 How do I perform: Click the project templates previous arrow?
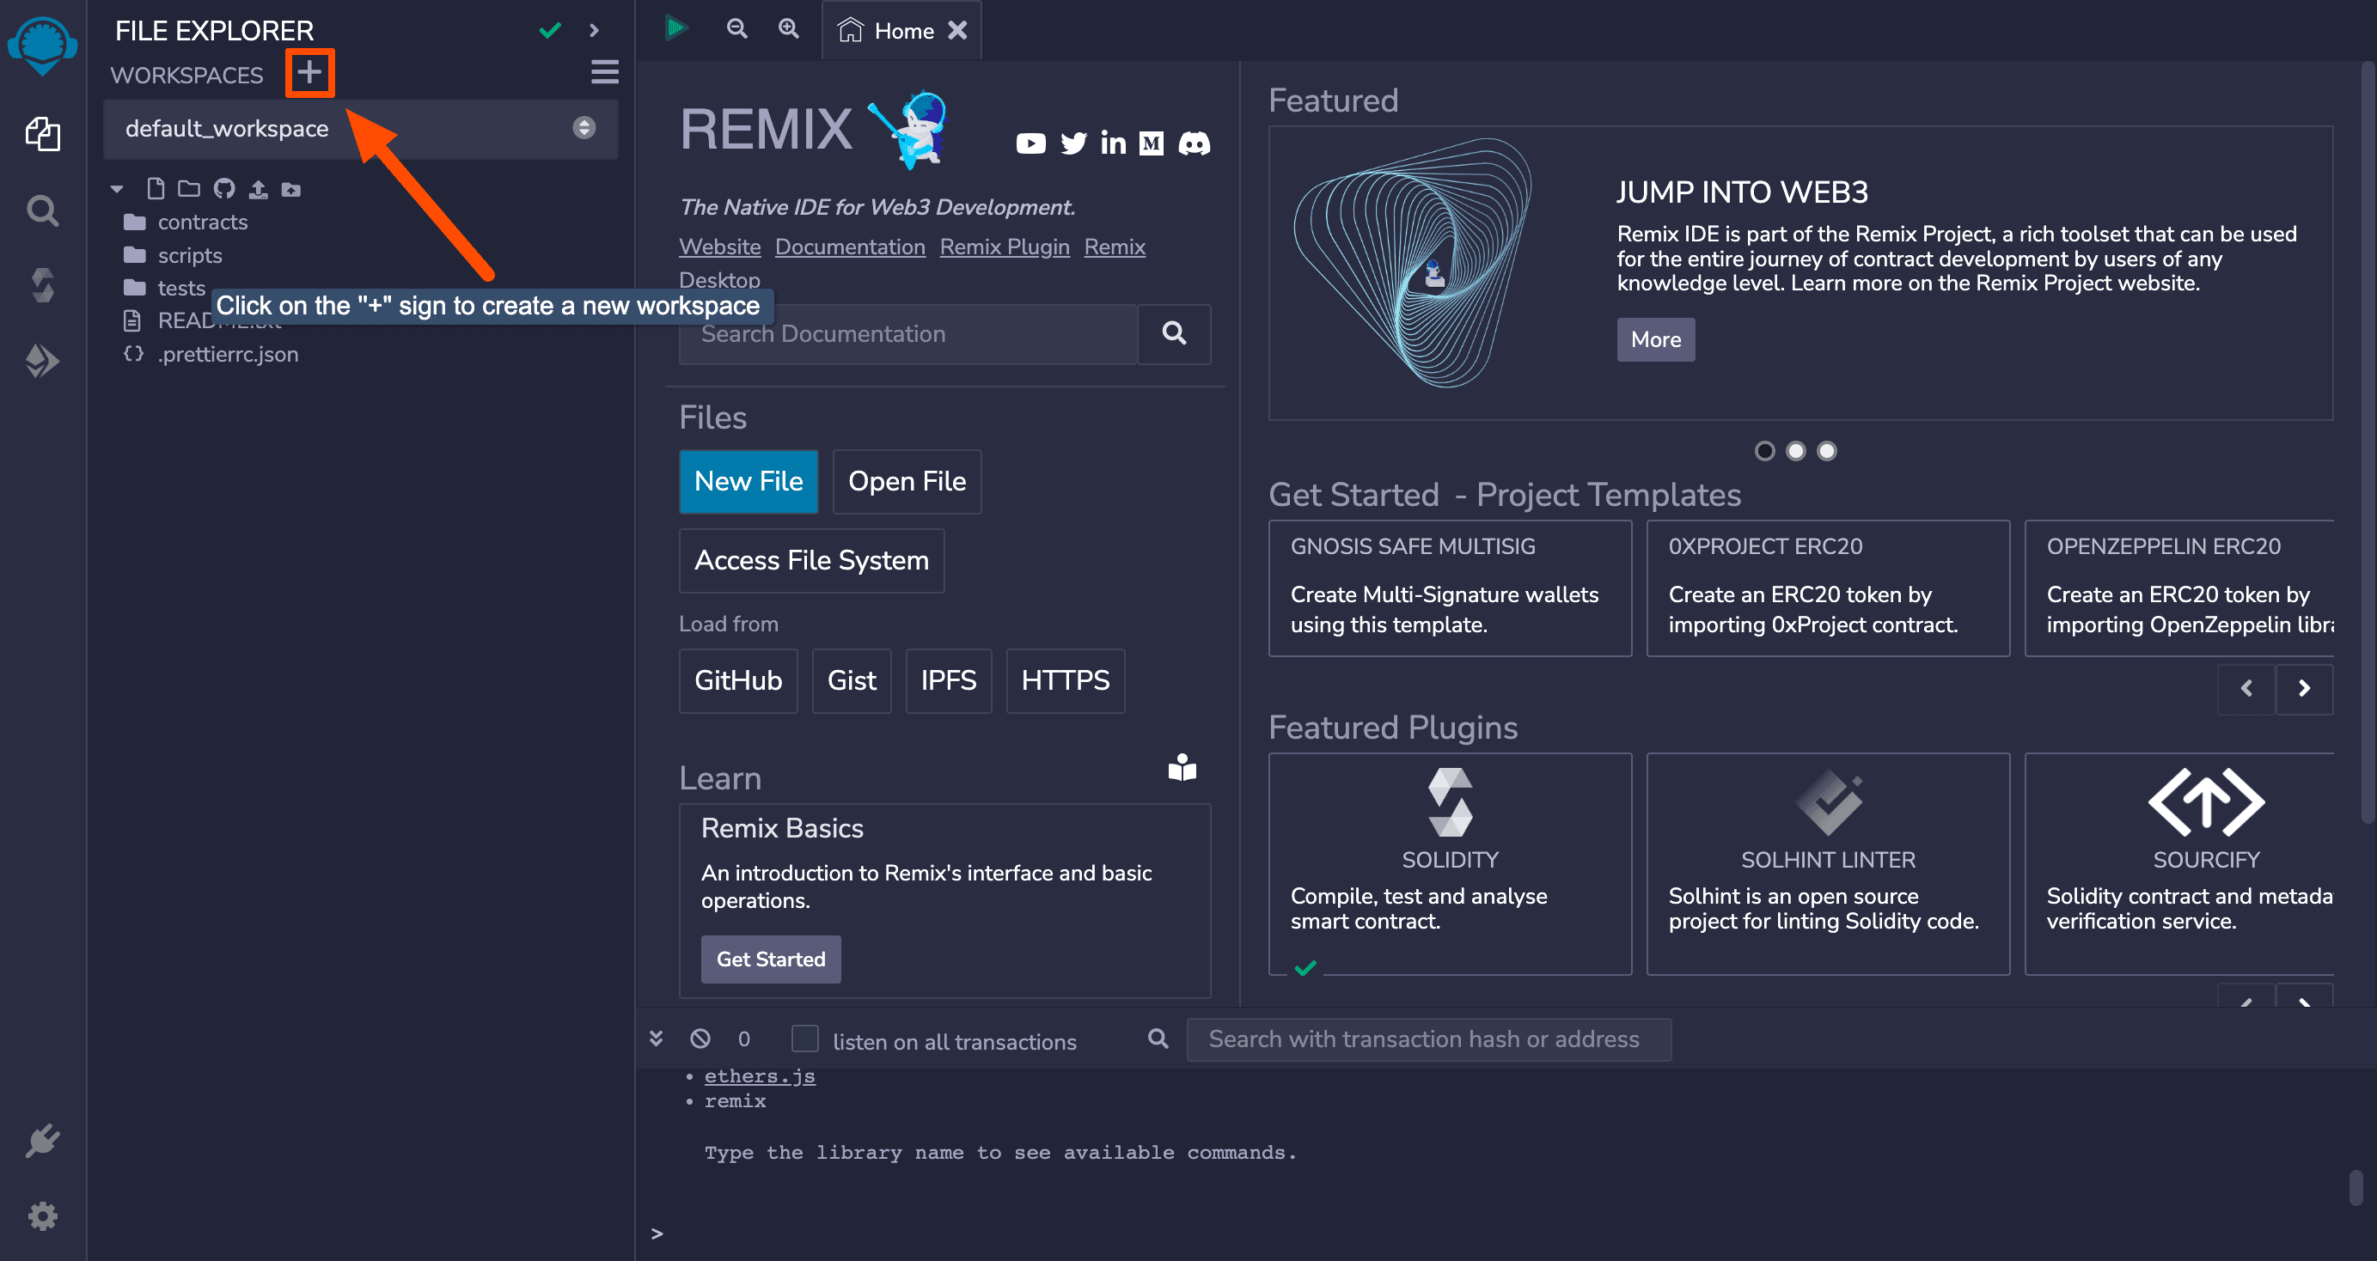coord(2246,689)
